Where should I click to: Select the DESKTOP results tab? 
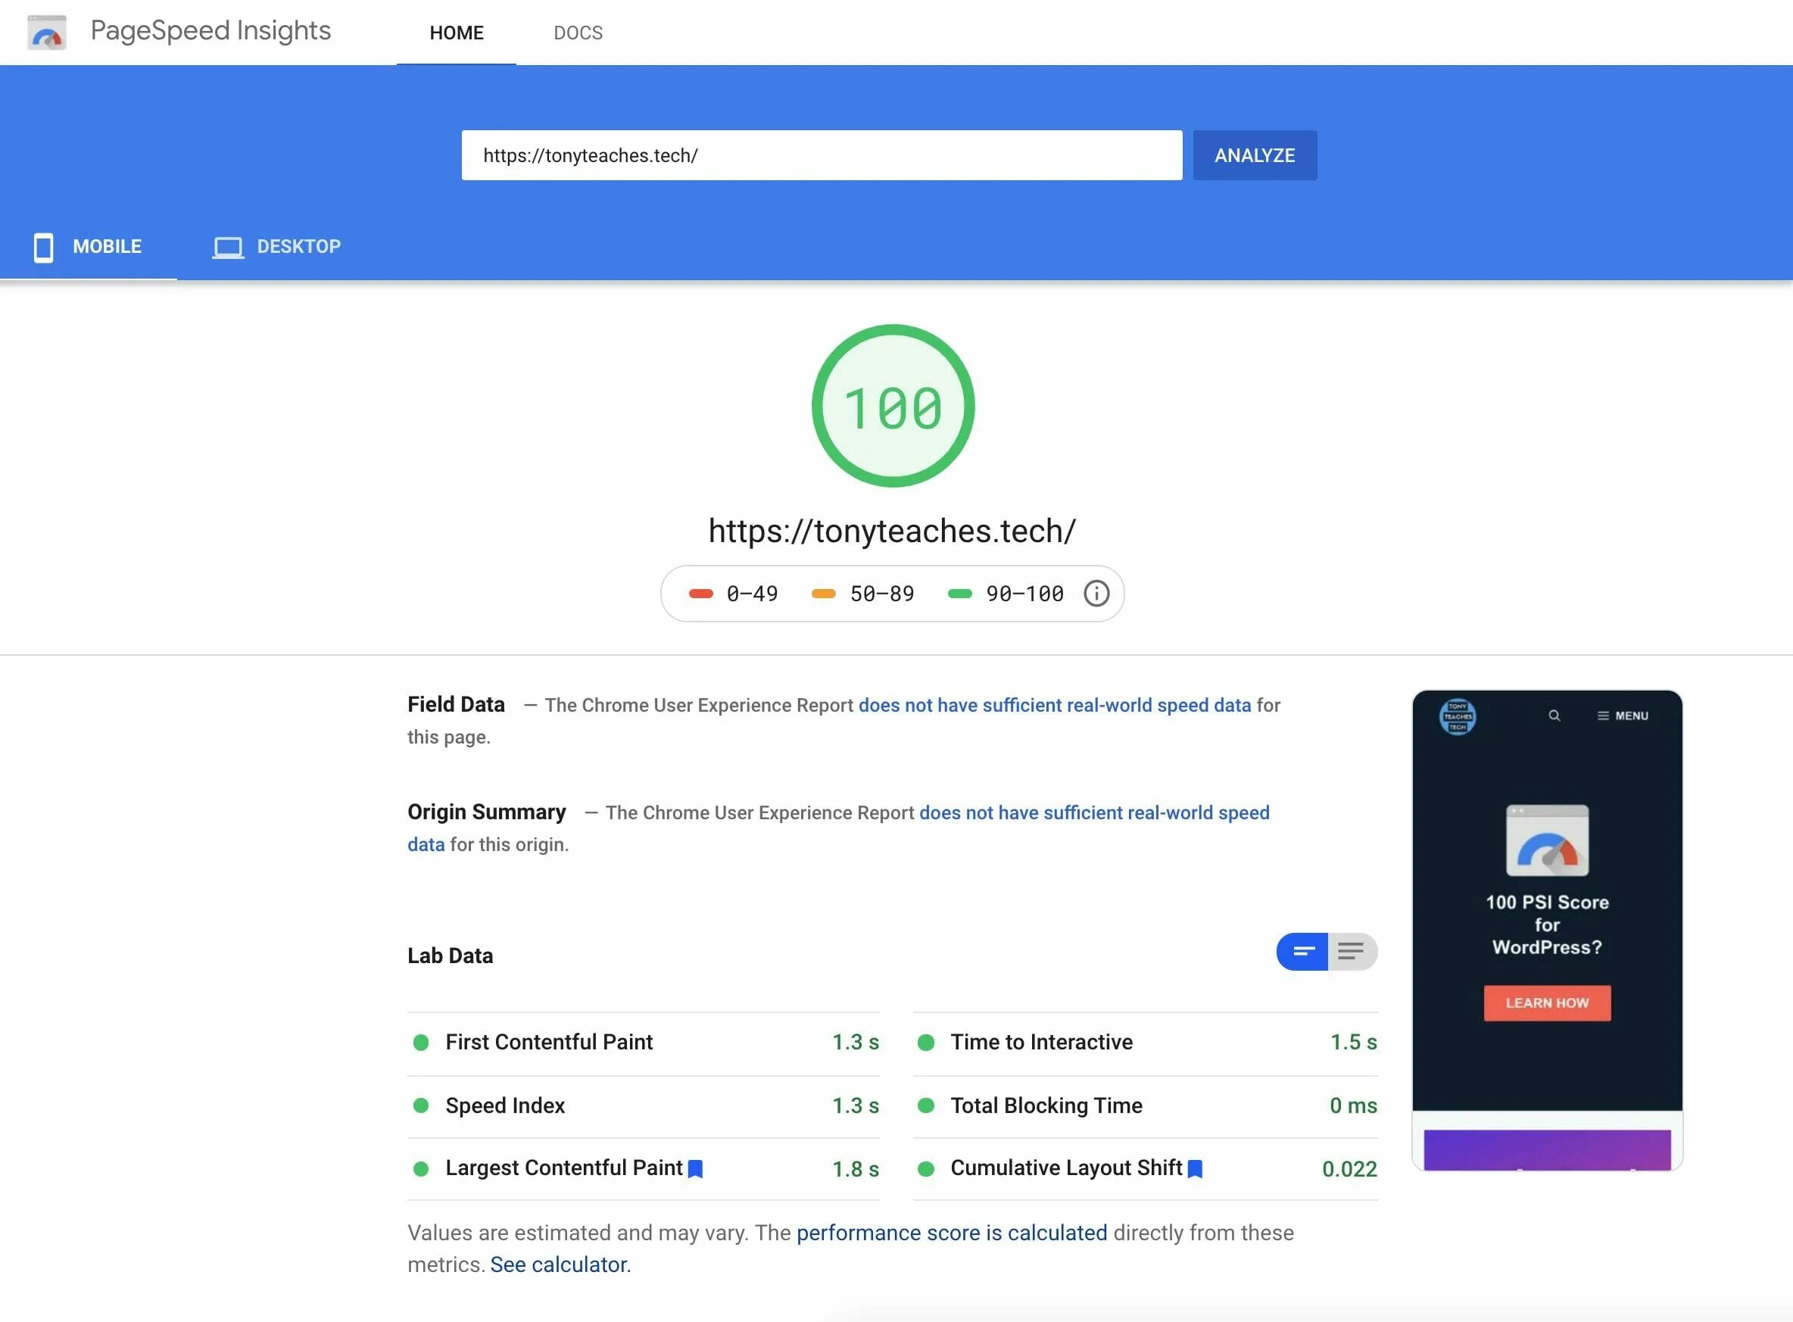pyautogui.click(x=277, y=248)
